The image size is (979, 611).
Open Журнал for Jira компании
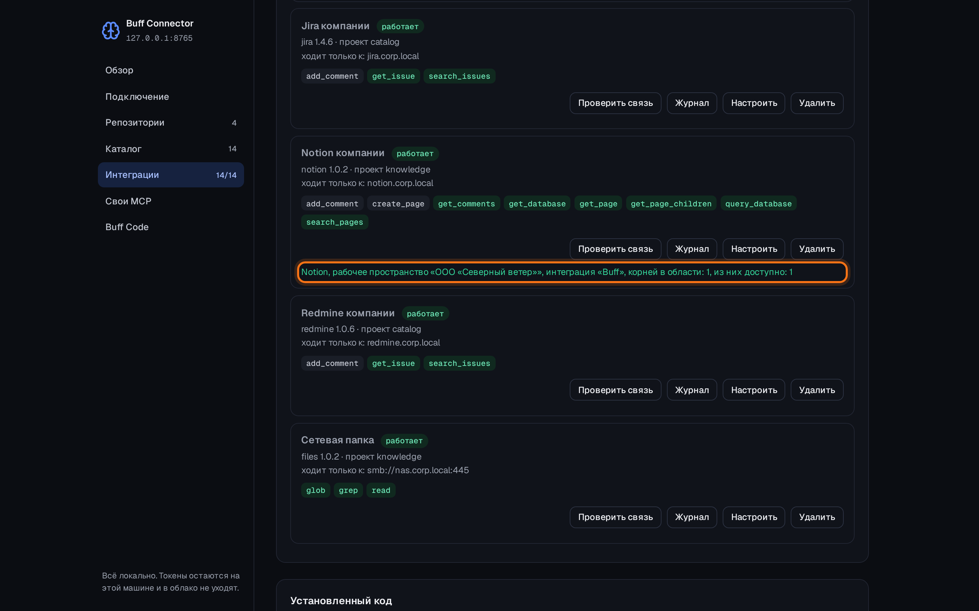coord(692,103)
